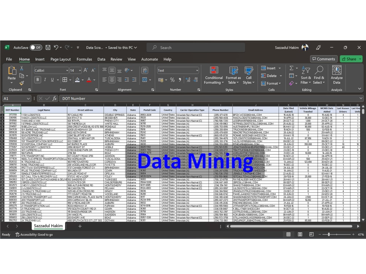This screenshot has height=274, width=366.
Task: Click the Wrap Text icon
Action: click(x=145, y=71)
